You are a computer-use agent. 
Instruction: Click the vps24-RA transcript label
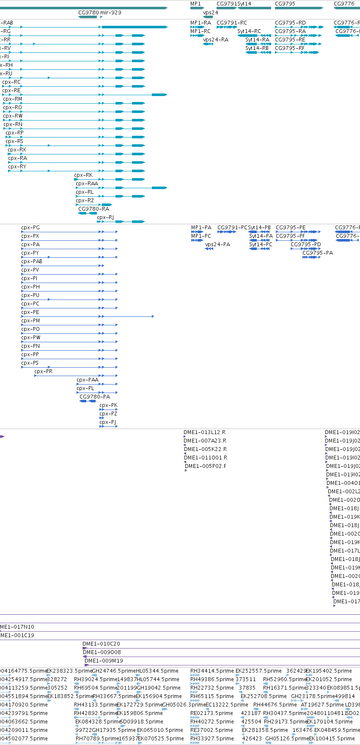[216, 40]
